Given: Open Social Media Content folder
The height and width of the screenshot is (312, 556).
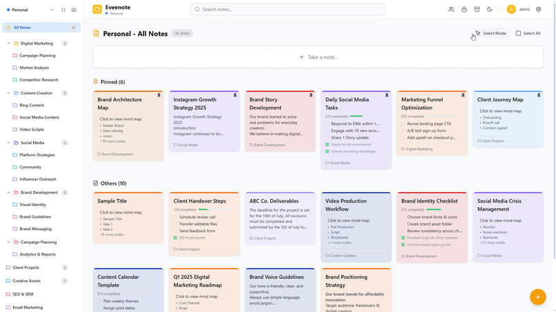Looking at the screenshot, I should [39, 118].
